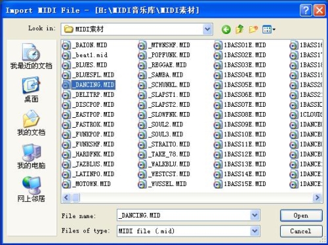Select file name 1BASS08E.MID

tap(245, 115)
